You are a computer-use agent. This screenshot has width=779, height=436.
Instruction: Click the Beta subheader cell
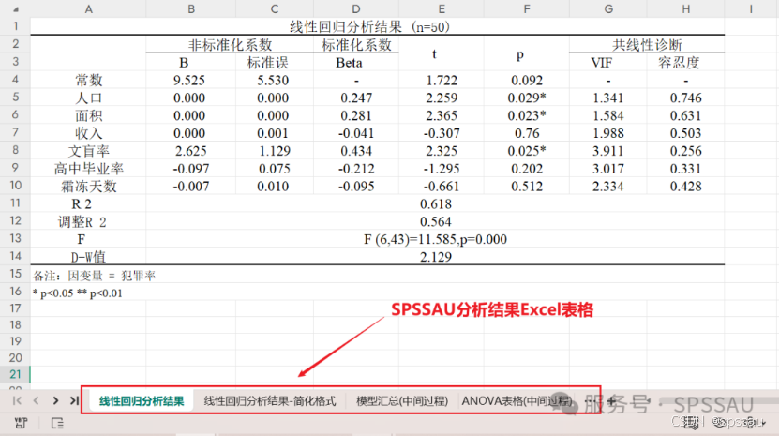[x=349, y=63]
